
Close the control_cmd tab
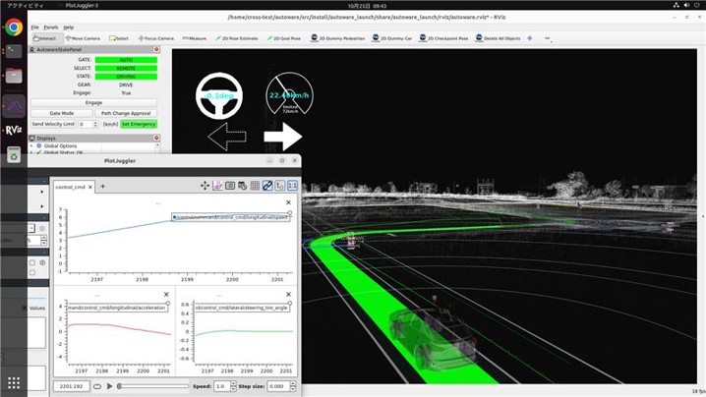coord(90,187)
